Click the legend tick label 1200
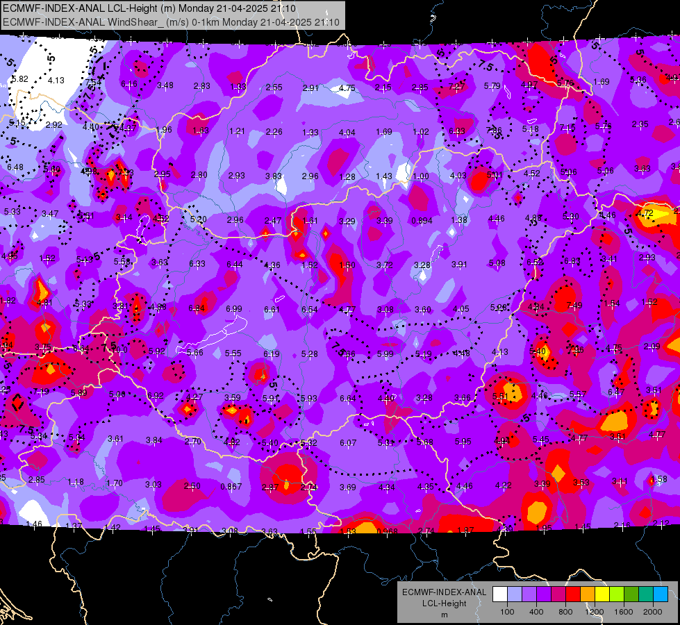 point(594,612)
